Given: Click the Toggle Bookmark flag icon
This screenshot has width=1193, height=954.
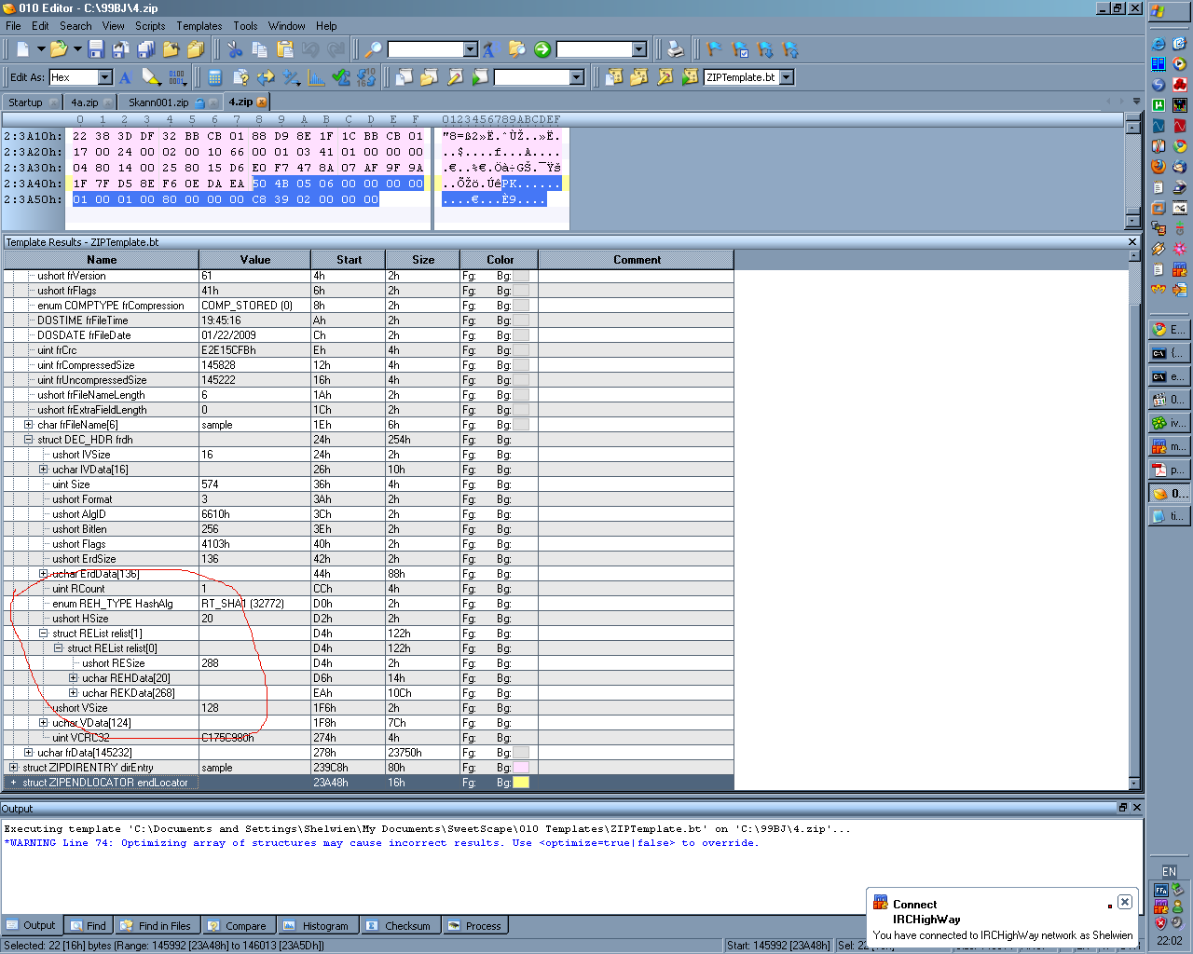Looking at the screenshot, I should [715, 49].
